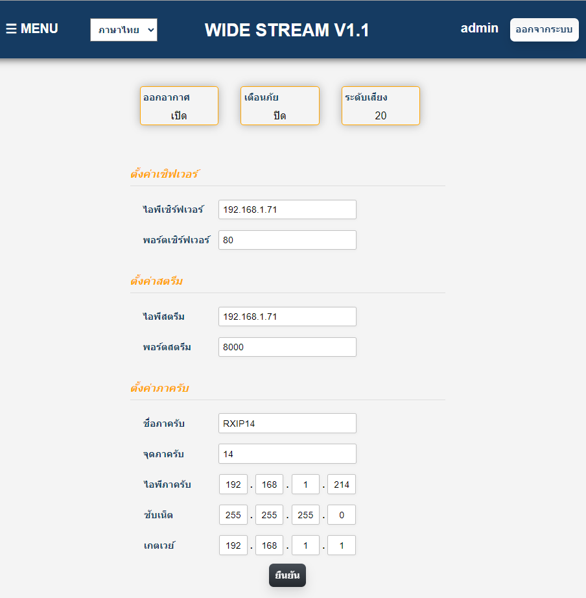Click second octet of ไอพีภาครับ
This screenshot has width=586, height=598.
269,484
